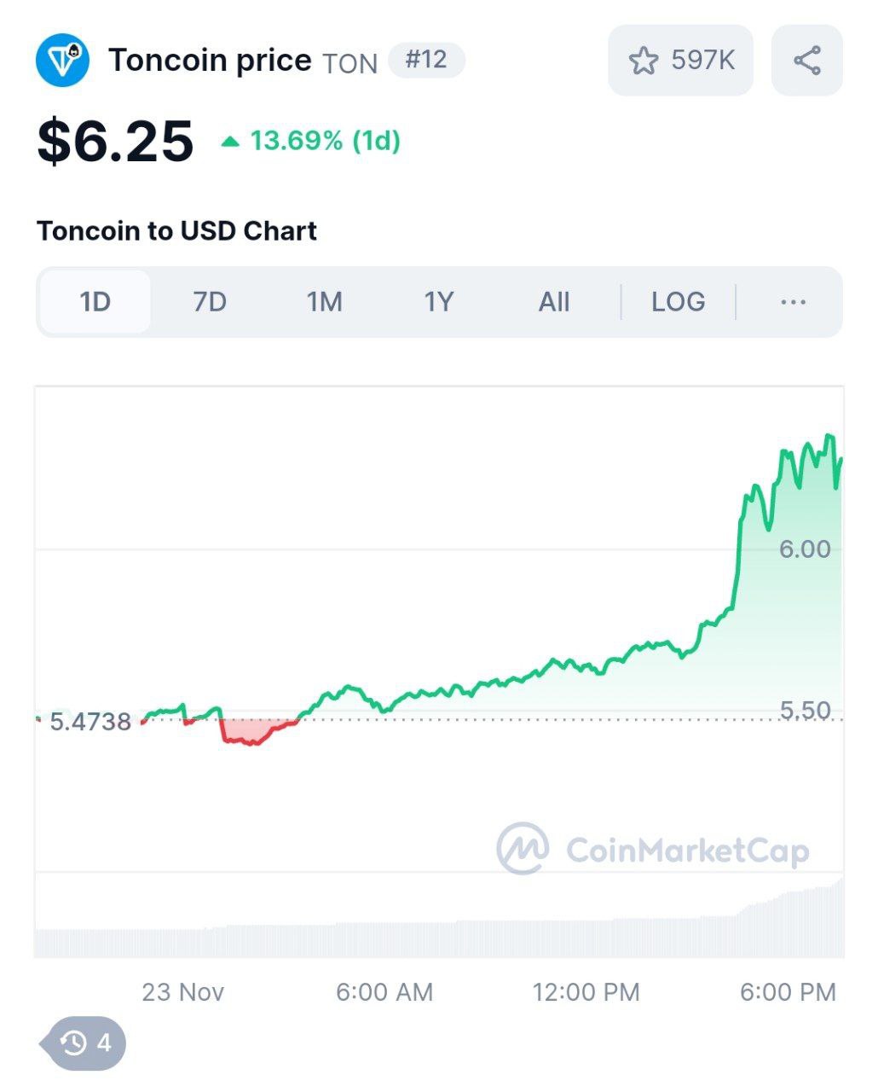Click the #12 rank badge

coord(426,60)
